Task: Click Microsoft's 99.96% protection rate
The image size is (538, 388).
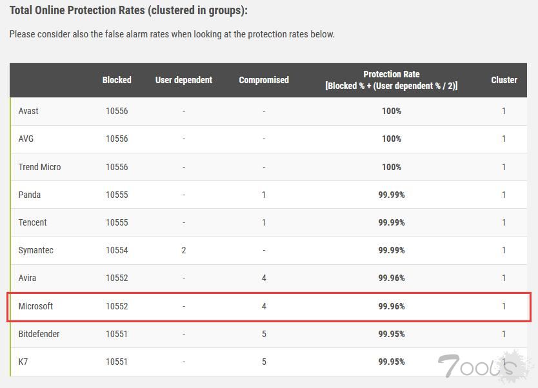Action: coord(392,306)
